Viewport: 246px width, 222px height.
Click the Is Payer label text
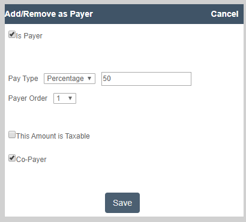29,36
